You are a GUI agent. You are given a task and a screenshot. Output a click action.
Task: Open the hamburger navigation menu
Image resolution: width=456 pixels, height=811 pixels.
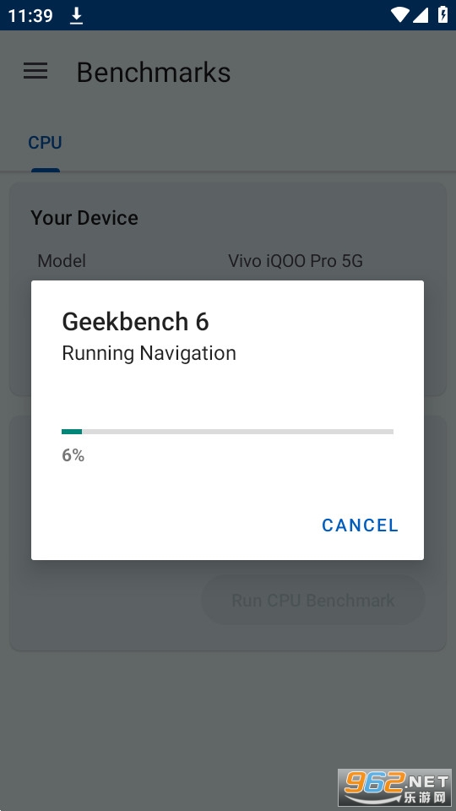pyautogui.click(x=35, y=71)
